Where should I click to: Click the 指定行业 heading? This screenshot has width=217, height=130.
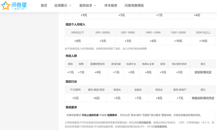click(x=71, y=81)
